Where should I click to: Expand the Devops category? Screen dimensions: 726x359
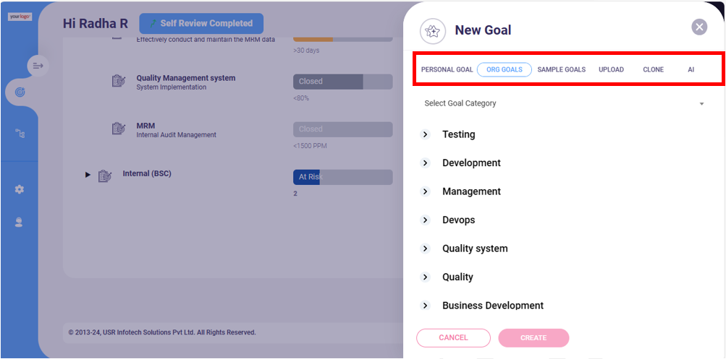pyautogui.click(x=425, y=220)
